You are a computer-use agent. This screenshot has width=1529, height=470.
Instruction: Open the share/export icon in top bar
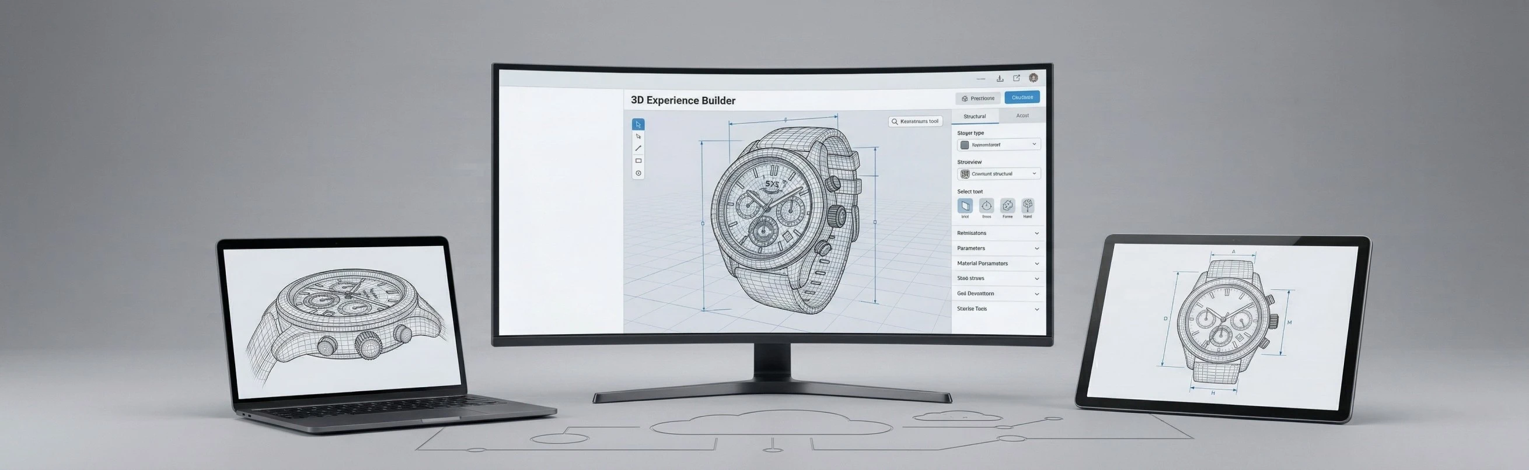click(x=1016, y=78)
